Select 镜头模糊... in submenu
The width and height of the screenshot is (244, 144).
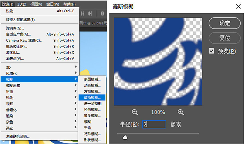tap(92, 116)
